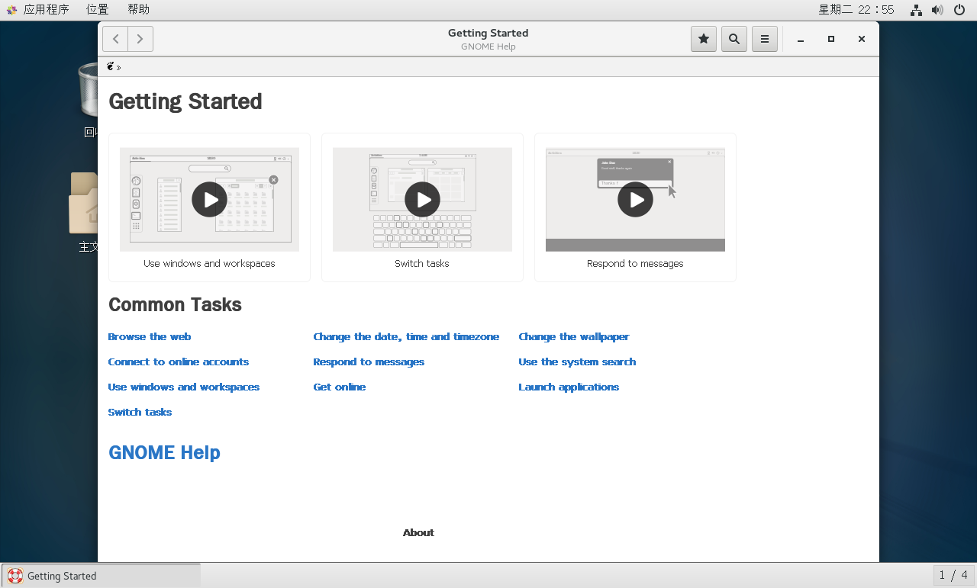Click the workspace switcher showing 1 / 4
Viewport: 977px width, 588px height.
[953, 575]
